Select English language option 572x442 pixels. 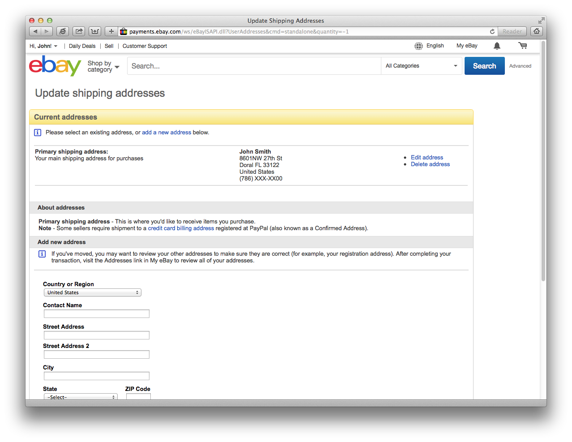(x=435, y=46)
